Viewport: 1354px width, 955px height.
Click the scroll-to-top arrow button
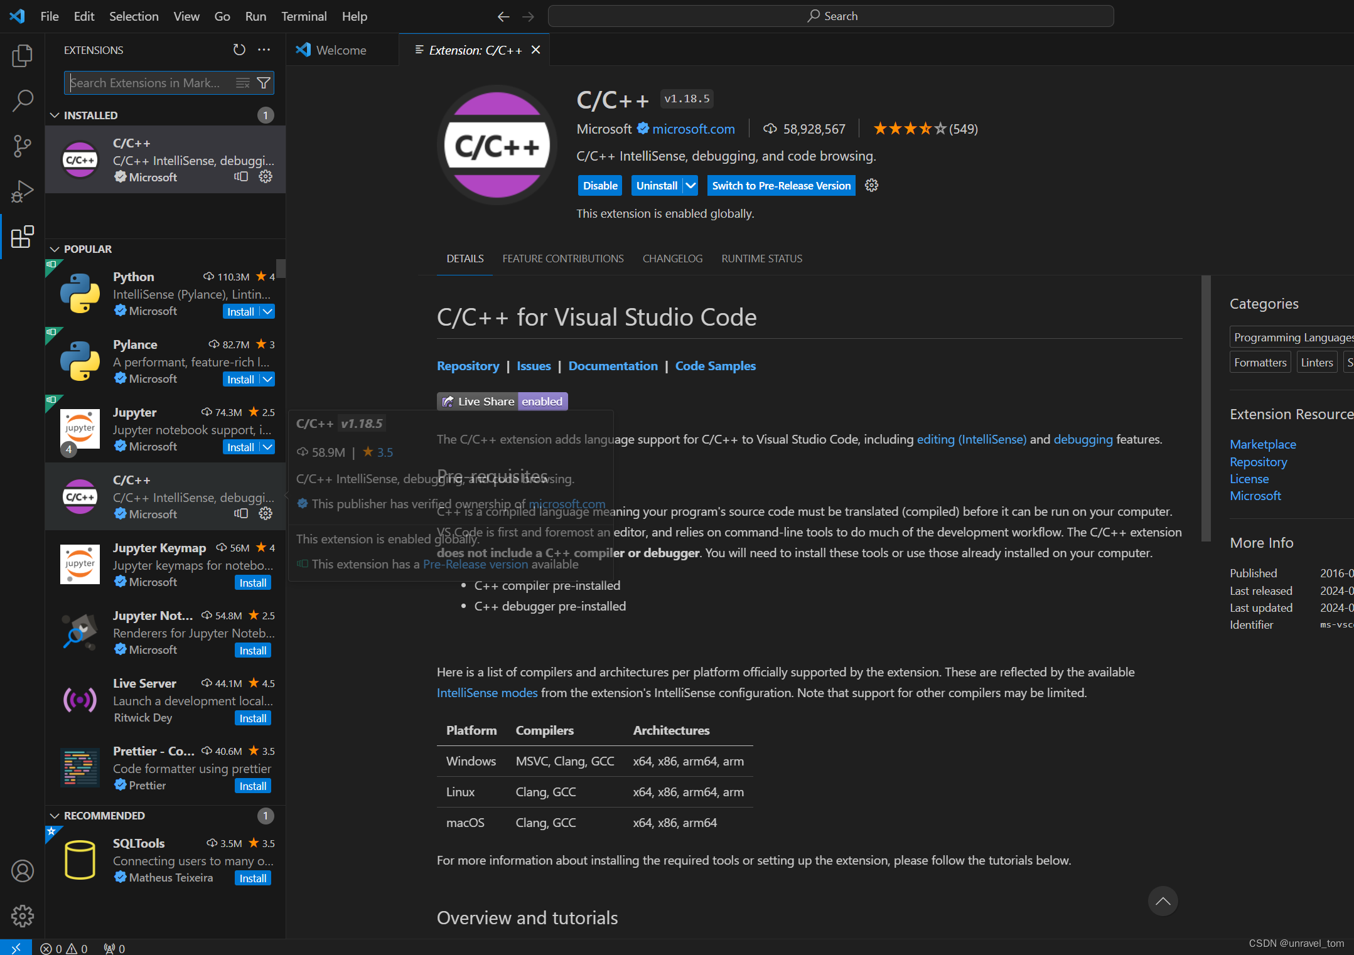click(1163, 901)
